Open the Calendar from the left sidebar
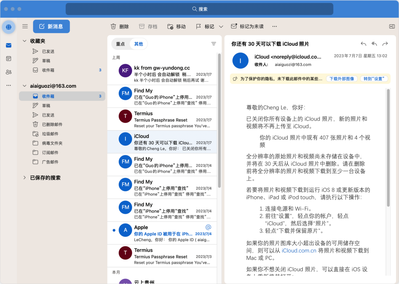 (8, 58)
